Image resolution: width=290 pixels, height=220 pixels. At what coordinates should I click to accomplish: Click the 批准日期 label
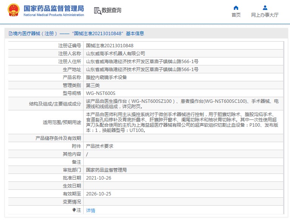(x=72, y=178)
